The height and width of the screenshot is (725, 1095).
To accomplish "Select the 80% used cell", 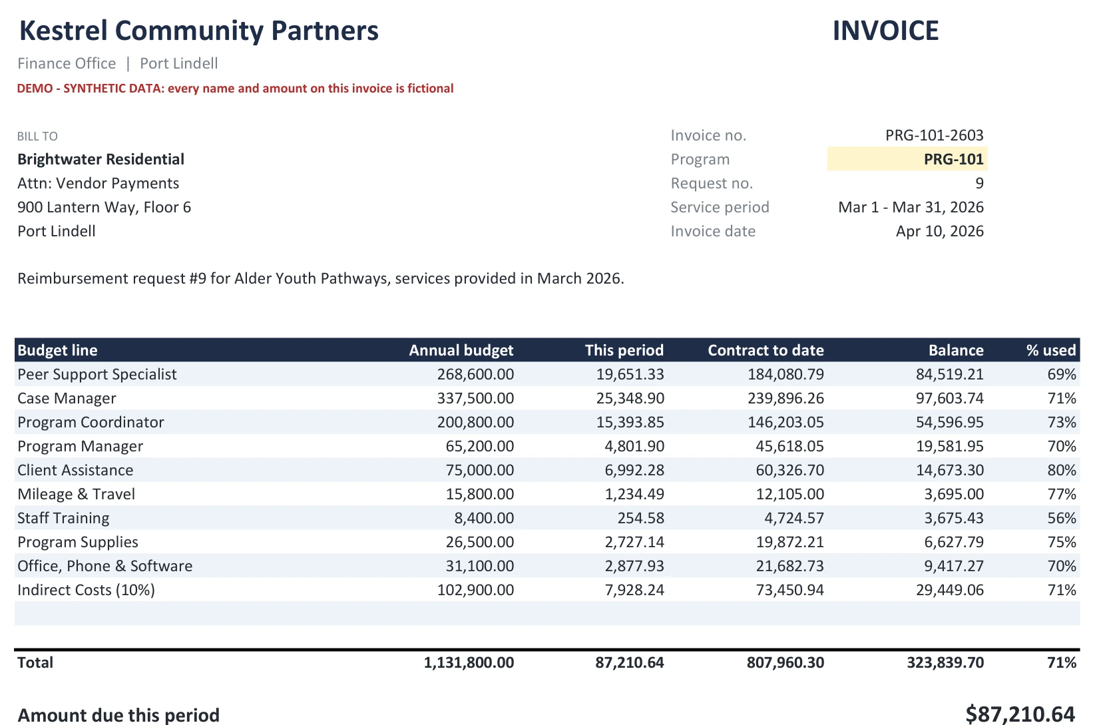I will point(1062,470).
